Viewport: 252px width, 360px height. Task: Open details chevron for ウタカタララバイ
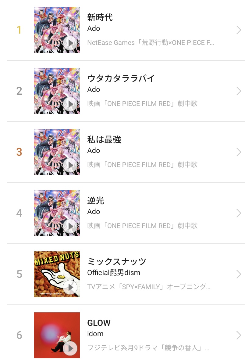(239, 91)
